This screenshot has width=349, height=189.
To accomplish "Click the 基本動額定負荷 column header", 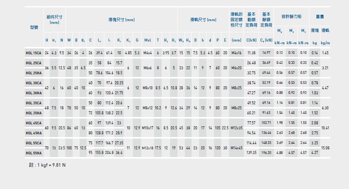I will [x=251, y=20].
